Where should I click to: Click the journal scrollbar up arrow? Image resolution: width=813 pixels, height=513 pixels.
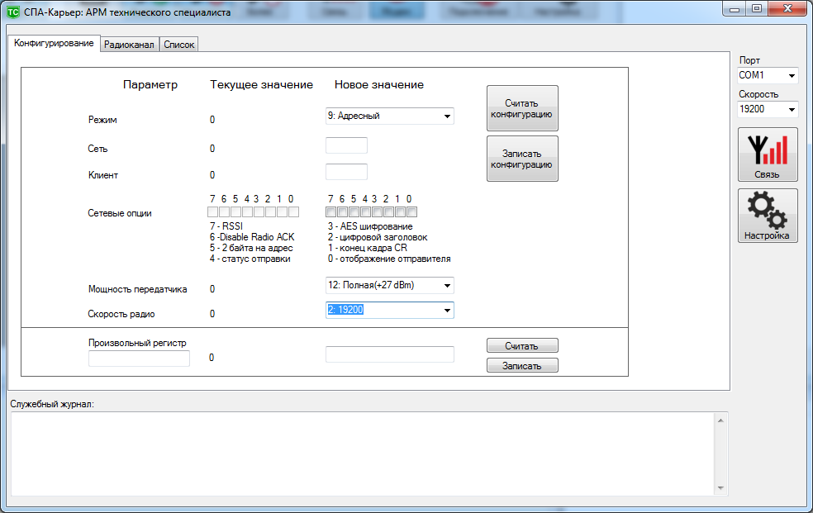pos(720,420)
